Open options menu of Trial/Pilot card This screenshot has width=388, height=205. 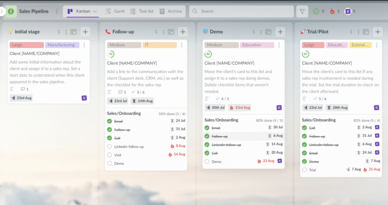(x=376, y=45)
